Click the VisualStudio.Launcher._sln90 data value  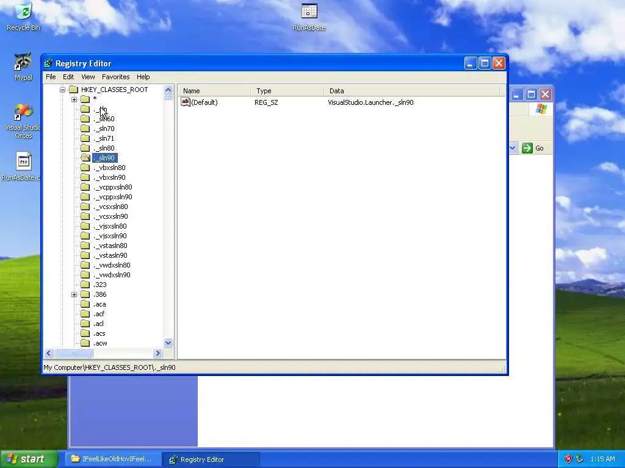point(370,102)
